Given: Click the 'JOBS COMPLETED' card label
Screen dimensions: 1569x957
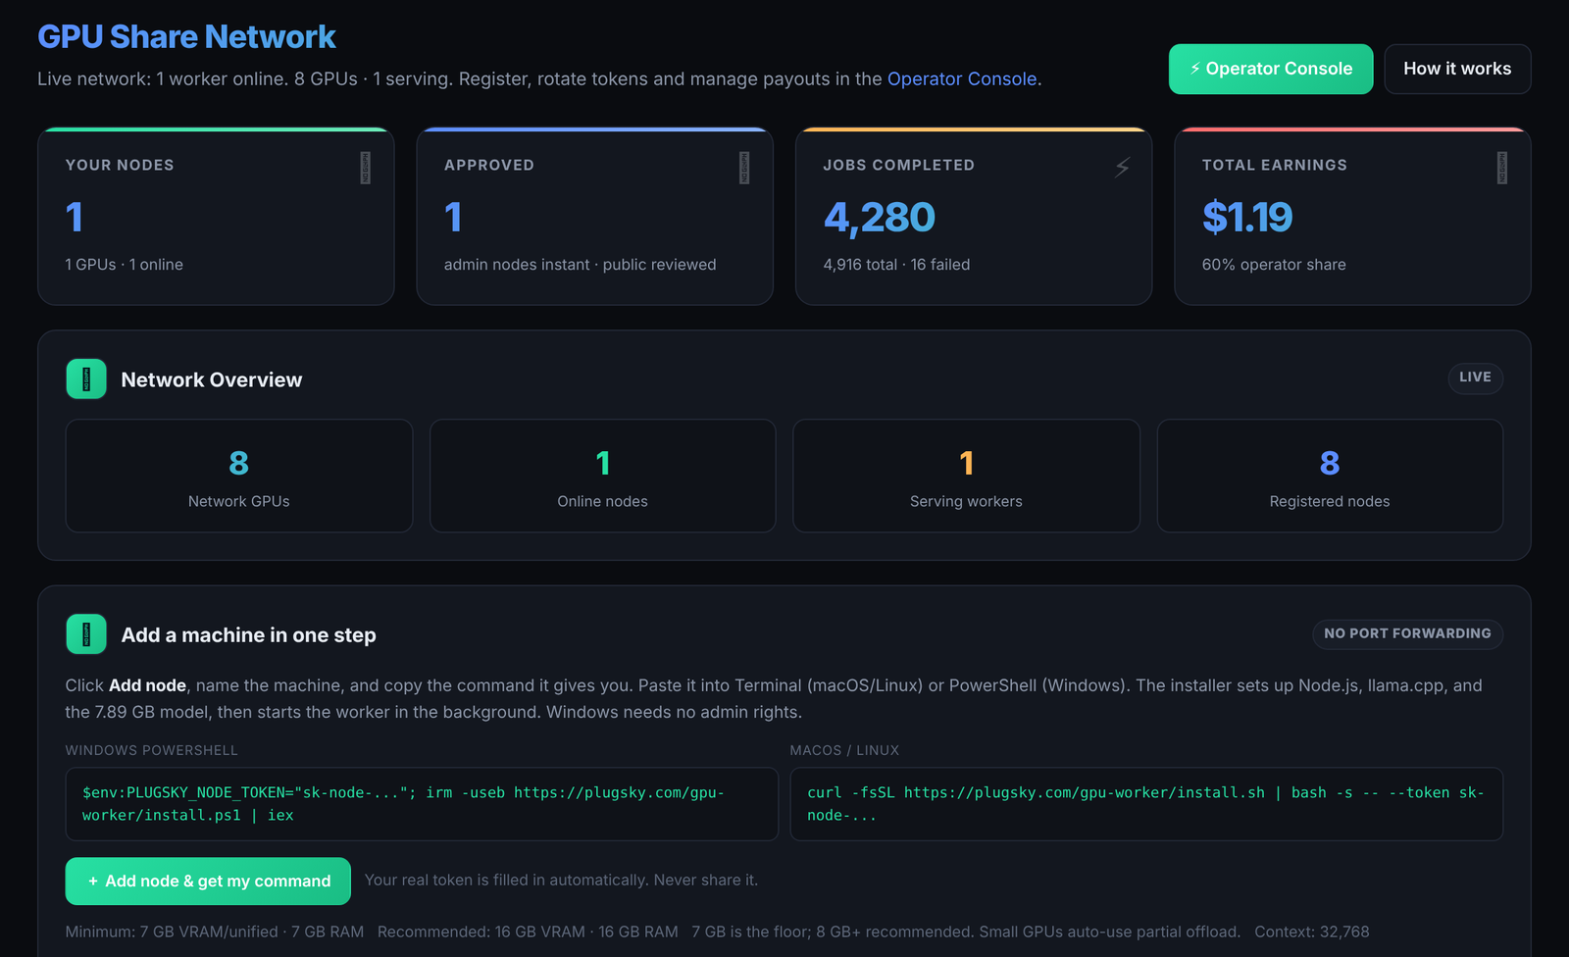Looking at the screenshot, I should (899, 165).
